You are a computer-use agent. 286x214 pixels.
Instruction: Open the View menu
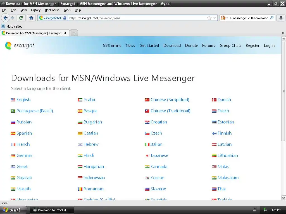tap(23, 10)
